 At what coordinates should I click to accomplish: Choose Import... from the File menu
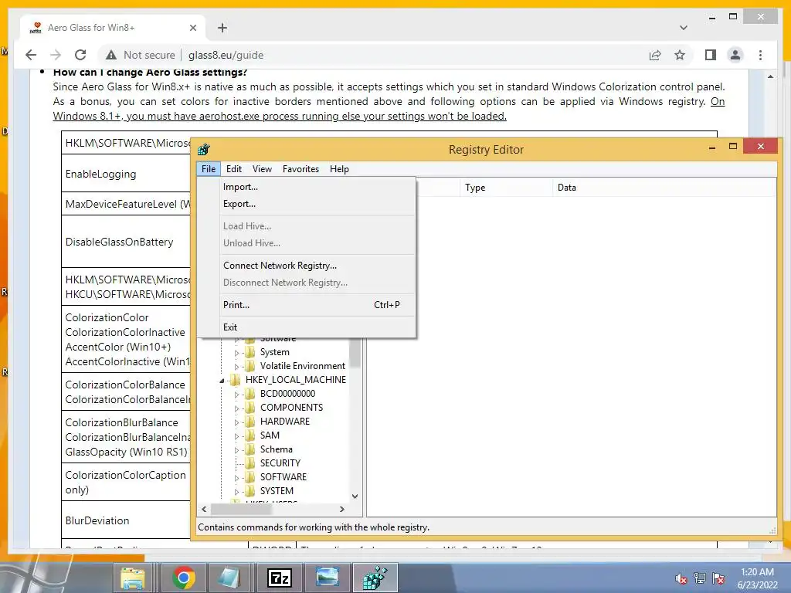[x=306, y=187]
